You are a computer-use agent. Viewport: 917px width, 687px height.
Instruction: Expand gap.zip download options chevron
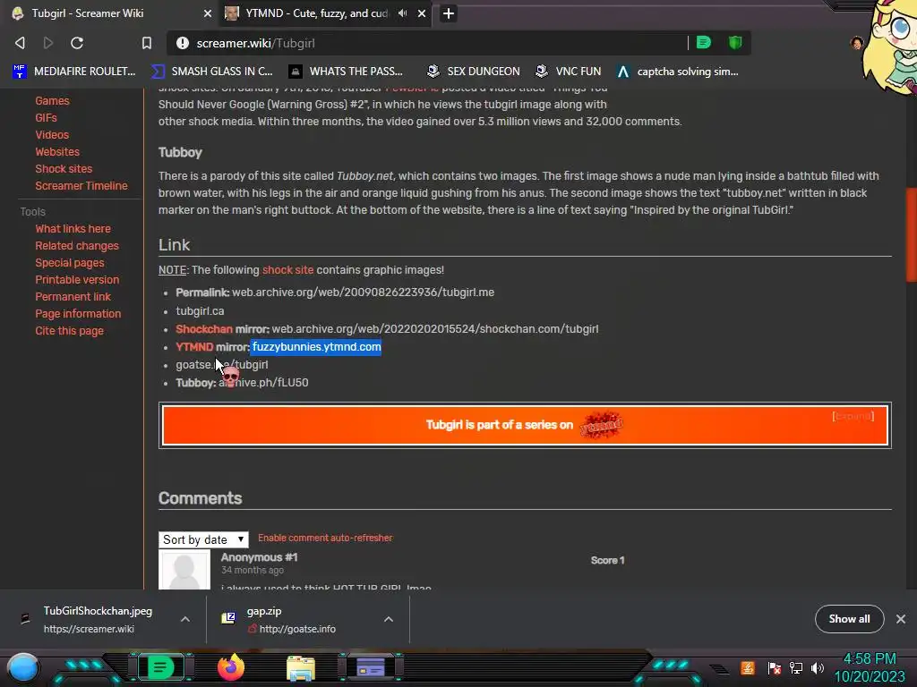click(389, 619)
